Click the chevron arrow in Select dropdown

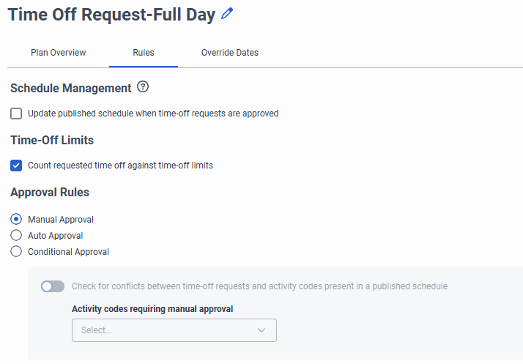pos(261,330)
